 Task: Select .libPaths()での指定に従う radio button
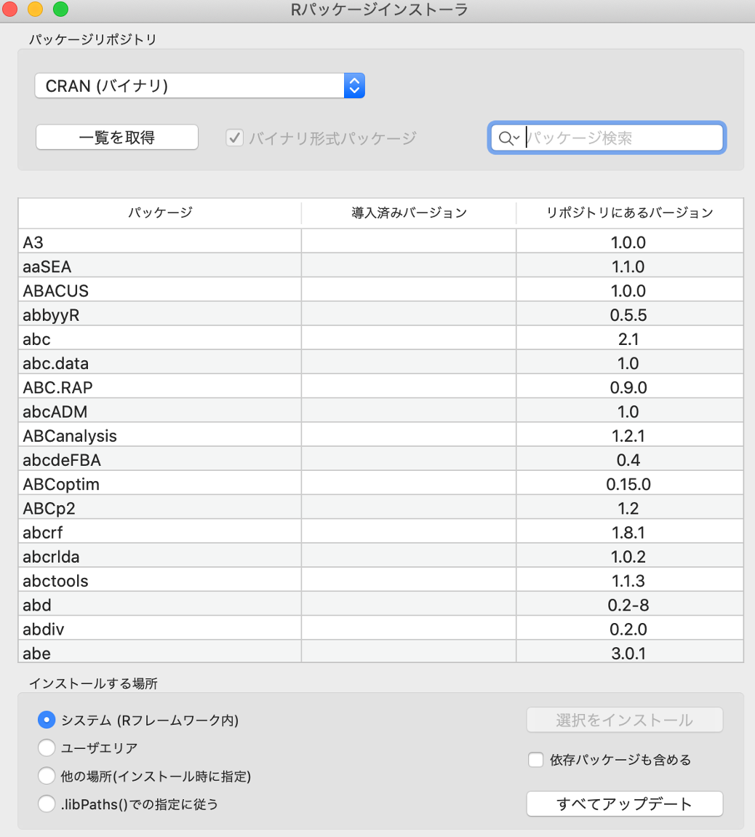(x=47, y=804)
